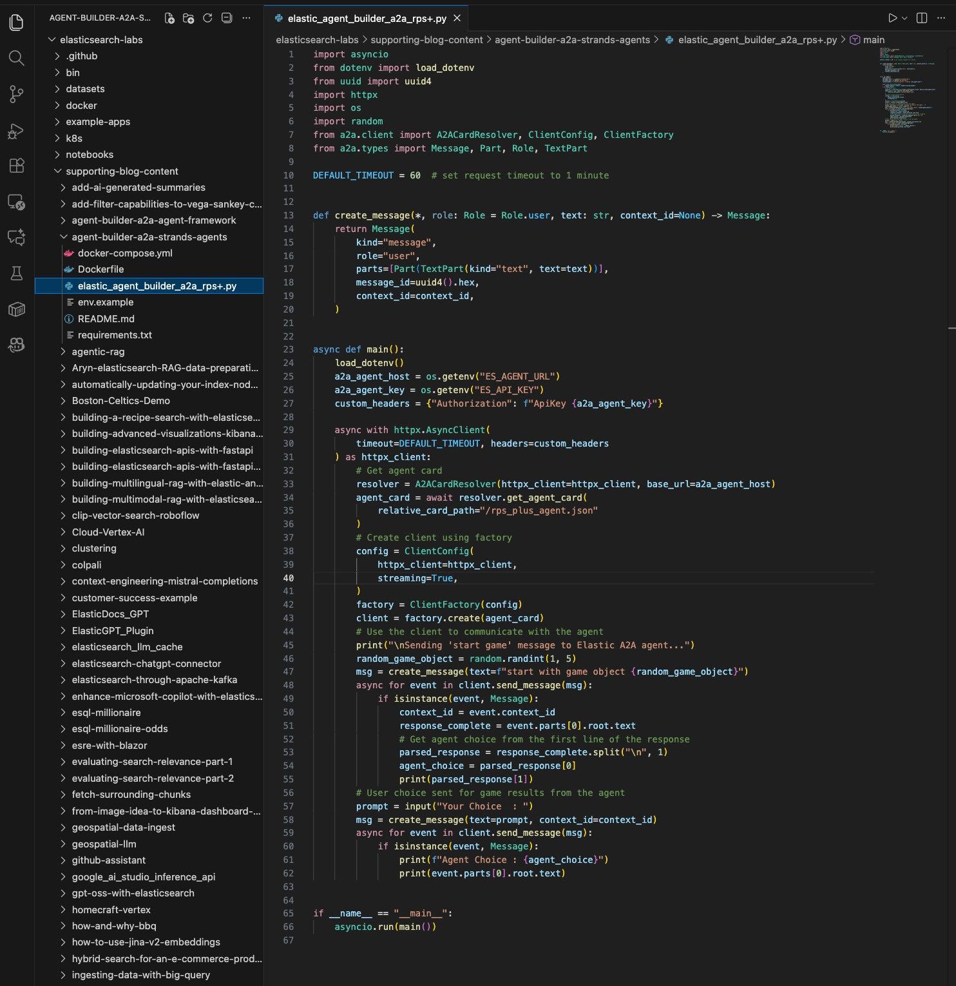Select the elastic_agent_builder_a2a_rps+.py editor tab
Screen dimensions: 956x986
tap(367, 19)
